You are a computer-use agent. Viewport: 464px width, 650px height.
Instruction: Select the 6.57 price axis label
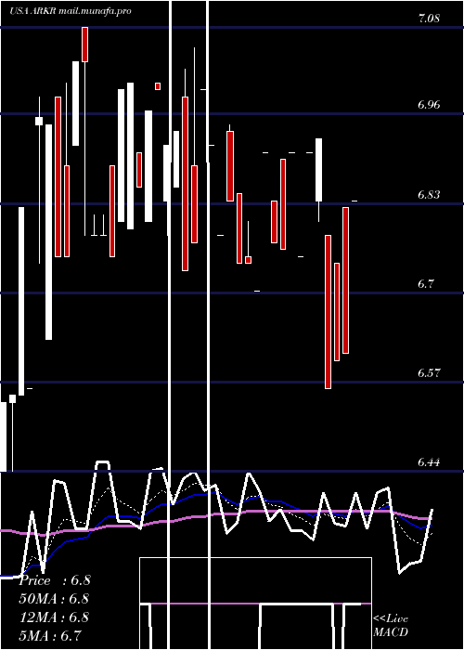(429, 372)
